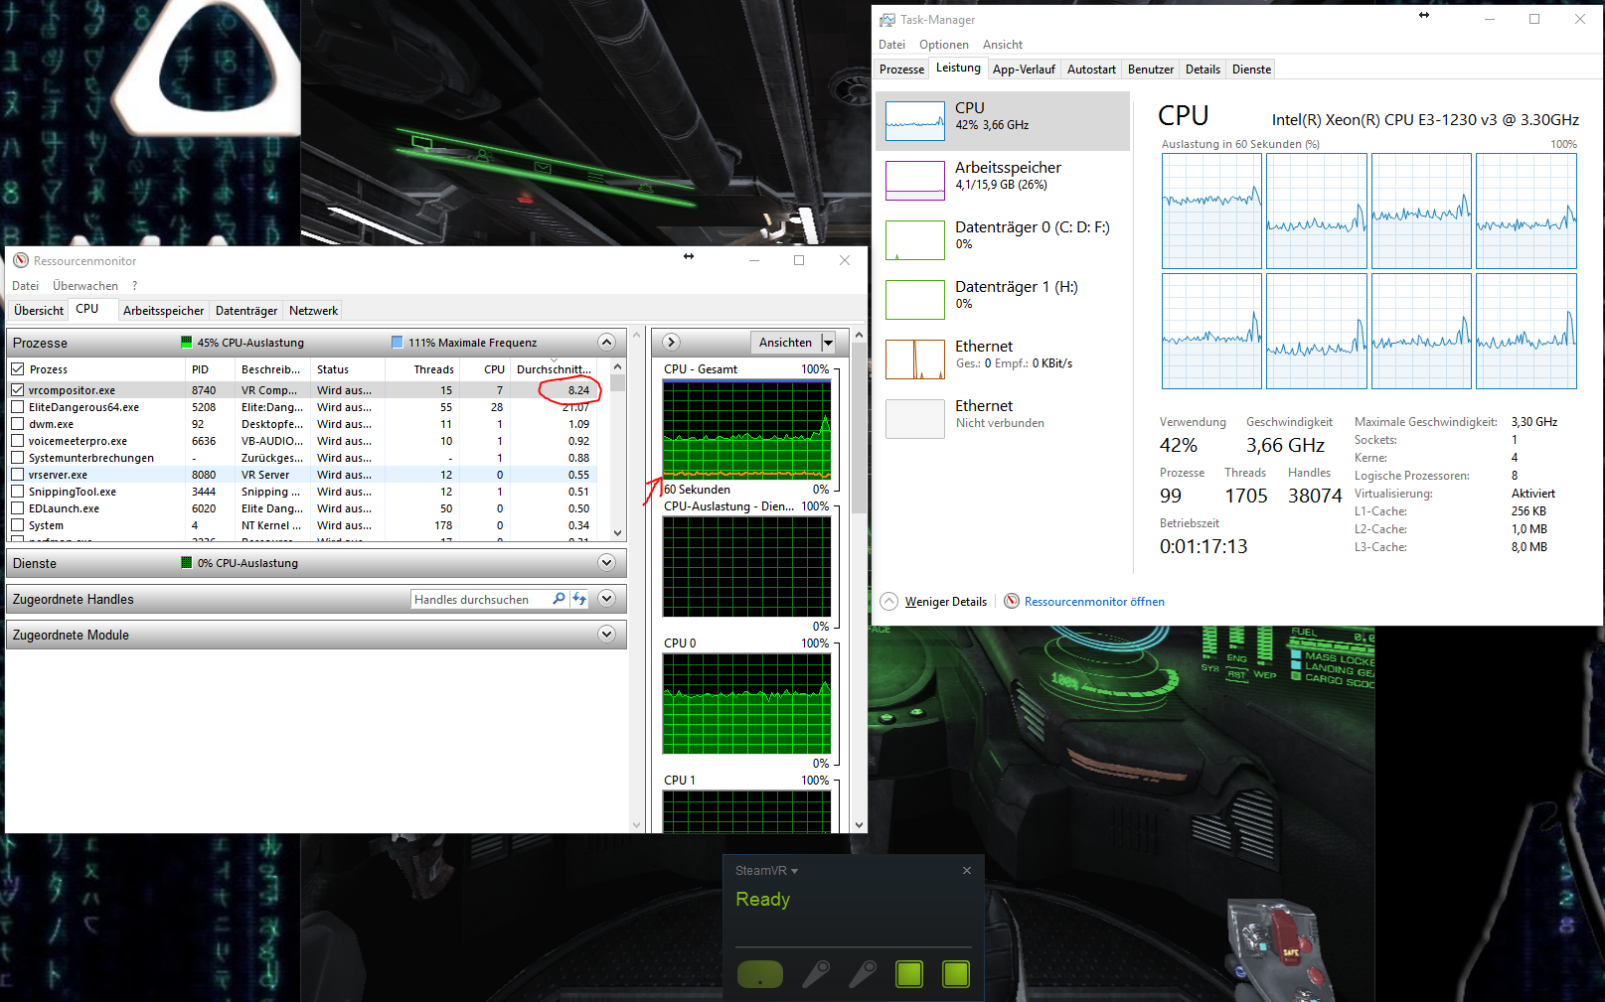Switch to the Netzwerk tab

pyautogui.click(x=313, y=311)
